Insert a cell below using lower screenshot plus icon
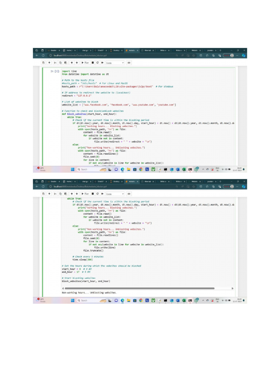The width and height of the screenshot is (280, 374). pyautogui.click(x=49, y=194)
